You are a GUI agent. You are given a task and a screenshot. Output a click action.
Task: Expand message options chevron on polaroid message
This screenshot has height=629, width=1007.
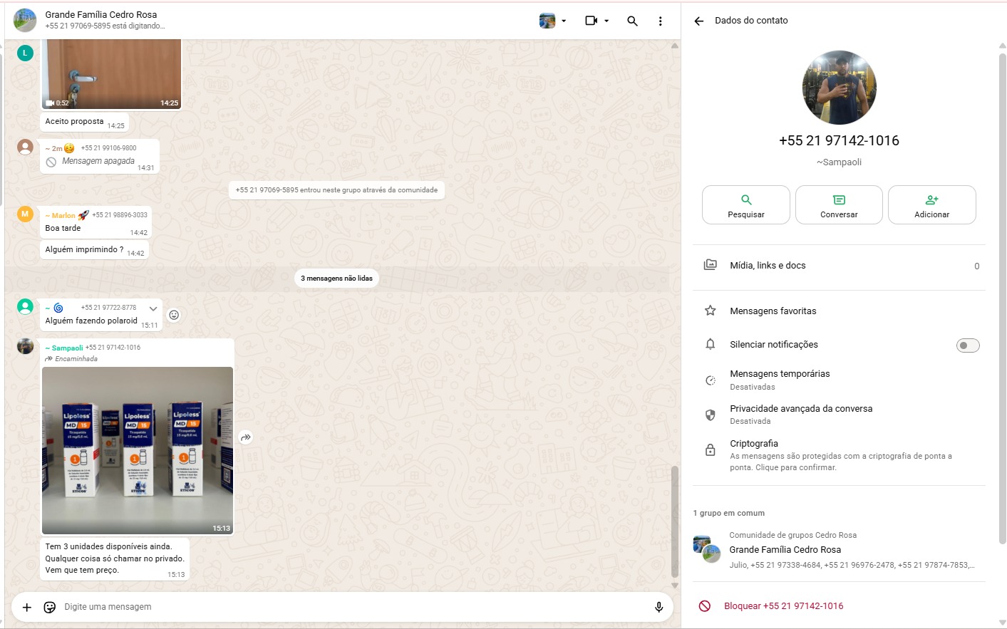[x=153, y=308]
